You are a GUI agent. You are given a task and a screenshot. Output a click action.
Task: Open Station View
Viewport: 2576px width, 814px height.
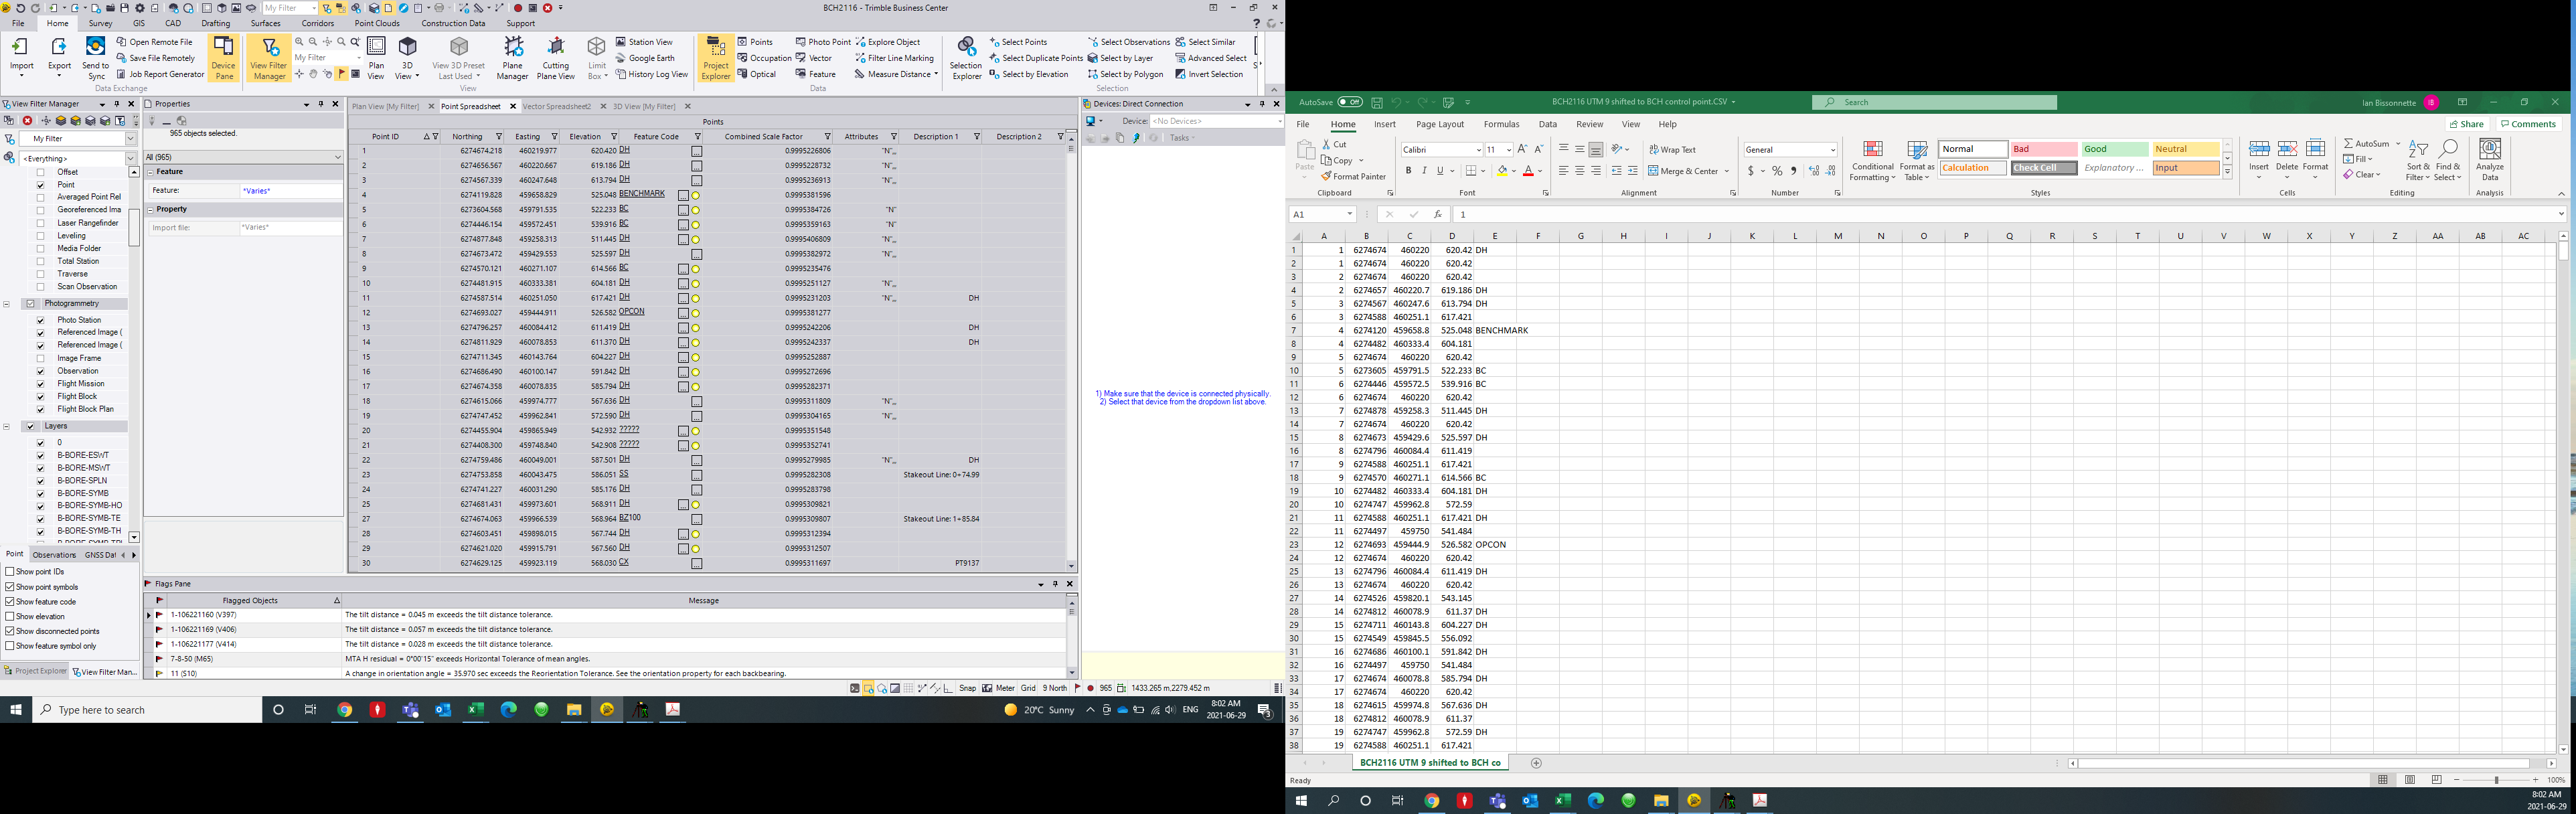coord(649,42)
